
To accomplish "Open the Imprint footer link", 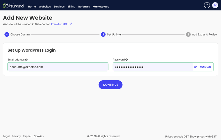I will coord(27,136).
